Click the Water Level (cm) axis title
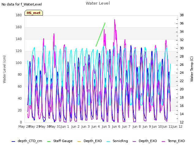Screen dimensions: 196x147 [4, 69]
